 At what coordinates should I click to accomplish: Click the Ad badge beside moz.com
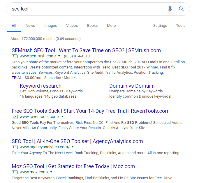click(15, 172)
